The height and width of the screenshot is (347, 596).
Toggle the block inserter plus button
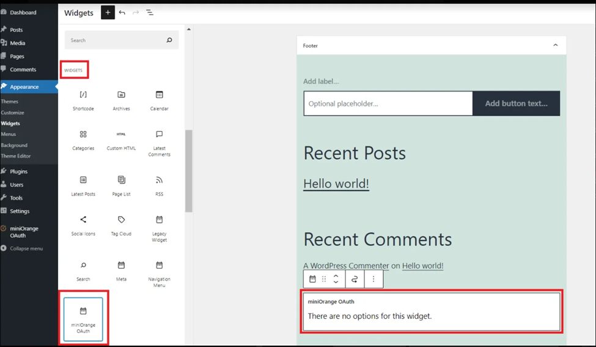pos(108,13)
